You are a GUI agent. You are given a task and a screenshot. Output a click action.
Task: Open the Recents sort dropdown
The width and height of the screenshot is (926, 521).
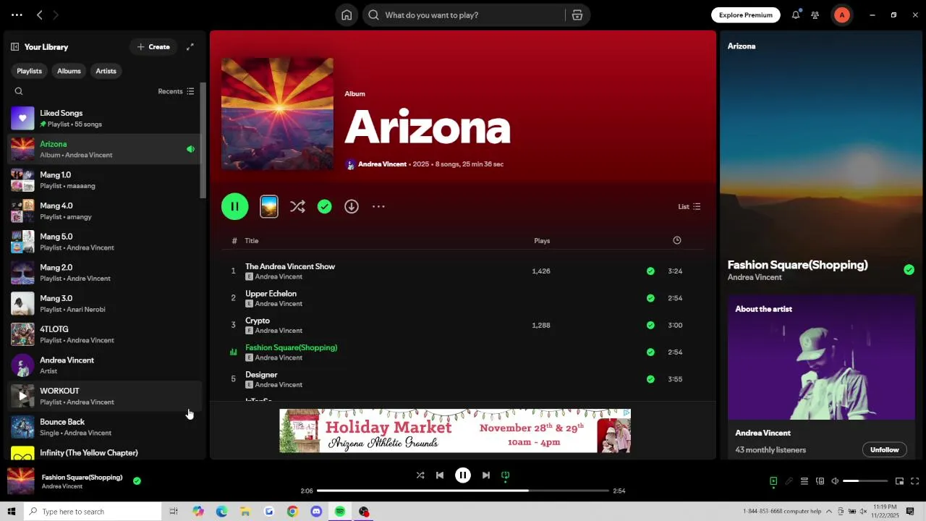(176, 91)
